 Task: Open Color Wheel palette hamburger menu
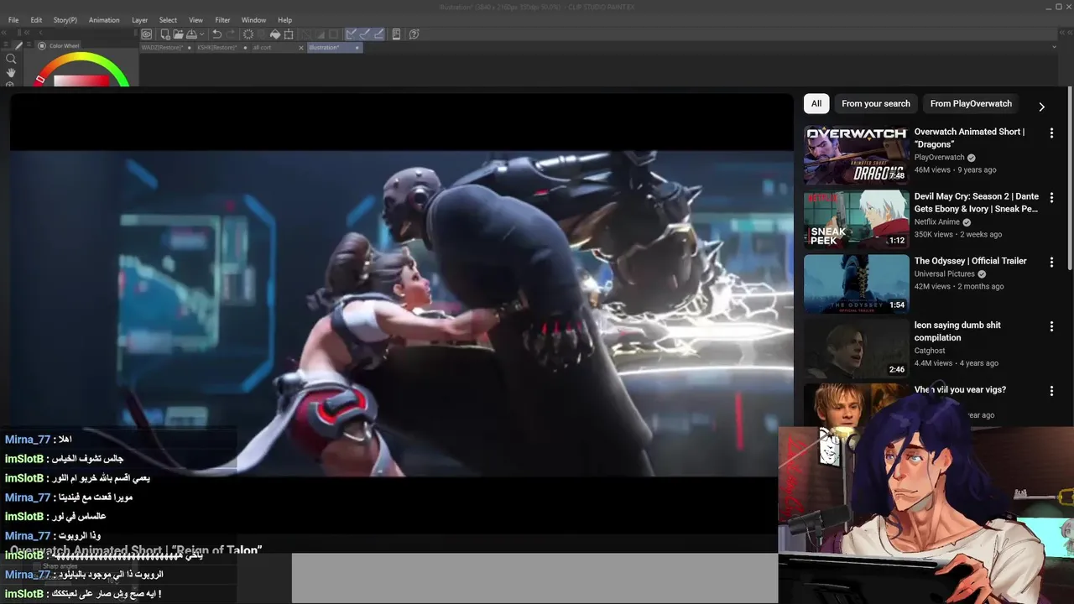tap(29, 44)
